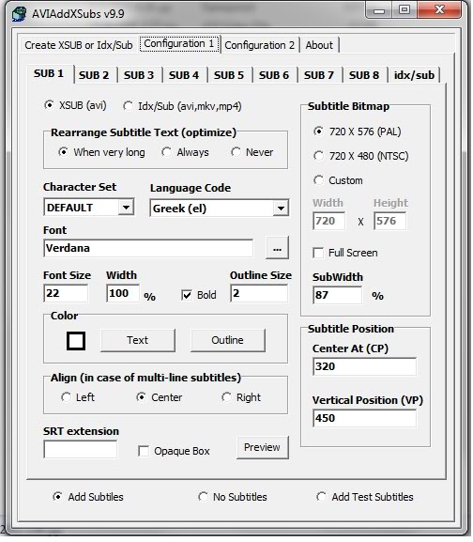Switch to the Configuration 2 tab
The image size is (473, 542).
pyautogui.click(x=259, y=45)
